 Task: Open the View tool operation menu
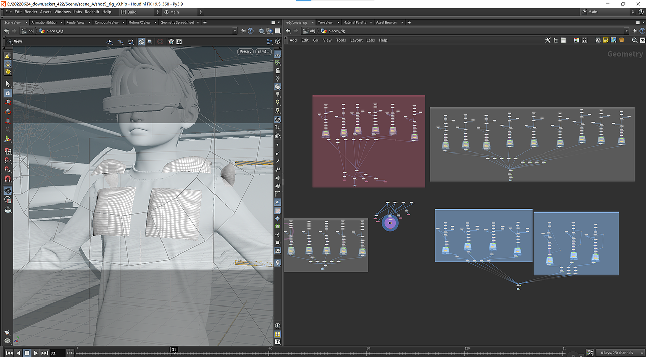tap(14, 41)
